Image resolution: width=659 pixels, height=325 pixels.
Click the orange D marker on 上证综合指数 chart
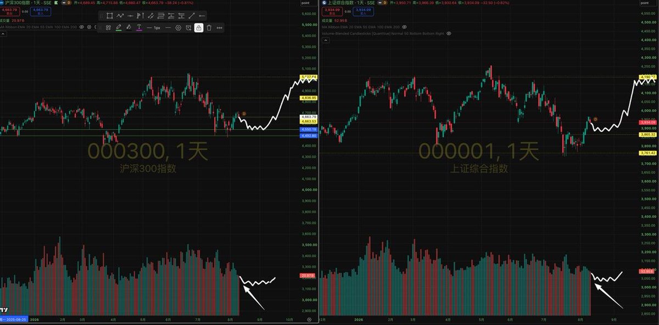(595, 119)
